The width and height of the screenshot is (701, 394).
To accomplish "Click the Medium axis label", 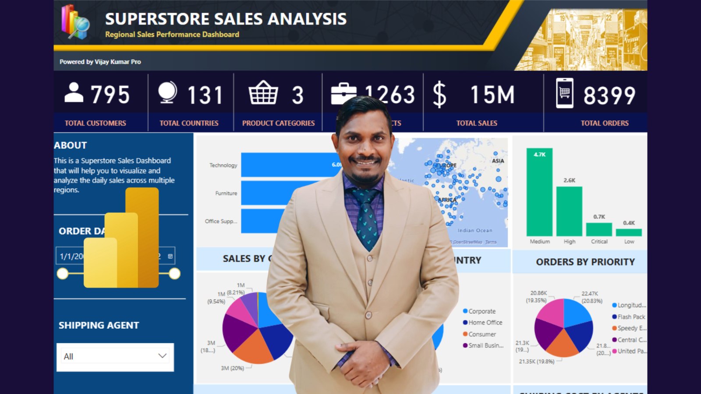I will point(539,242).
